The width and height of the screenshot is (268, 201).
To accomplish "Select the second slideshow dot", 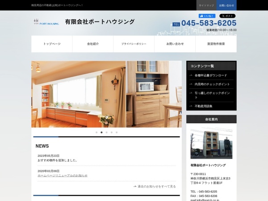I will coord(101,132).
